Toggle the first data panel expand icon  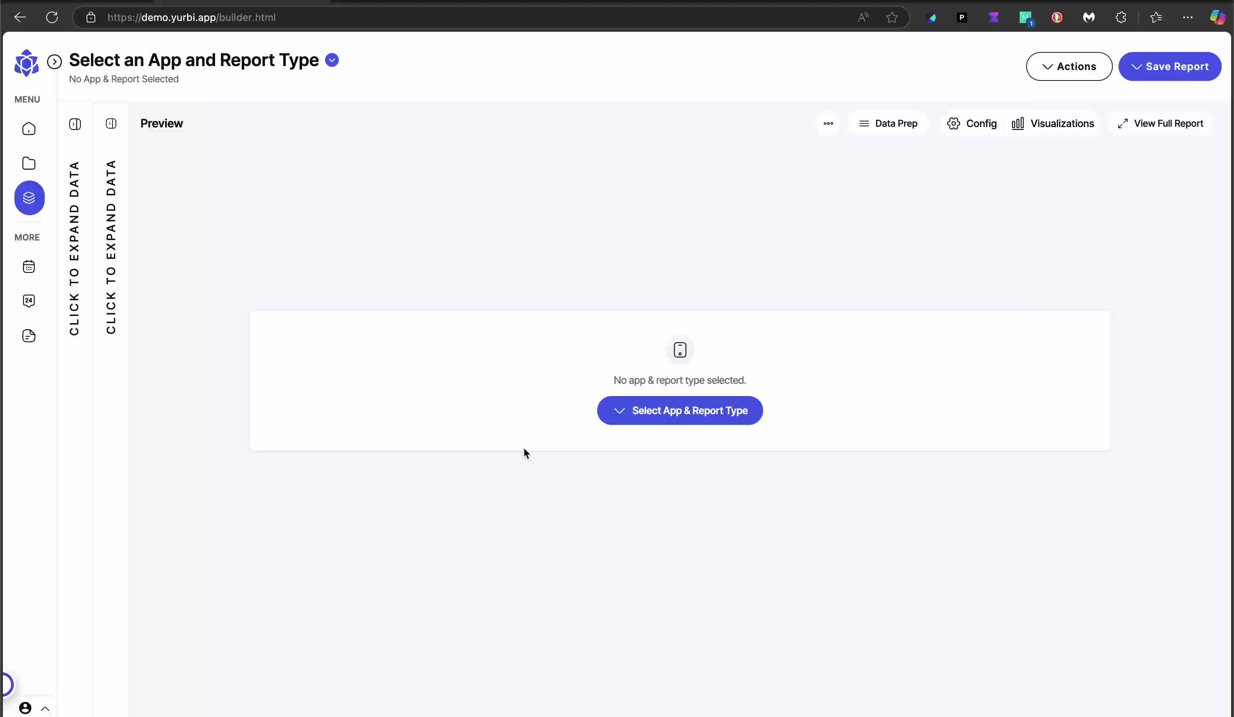click(x=75, y=124)
